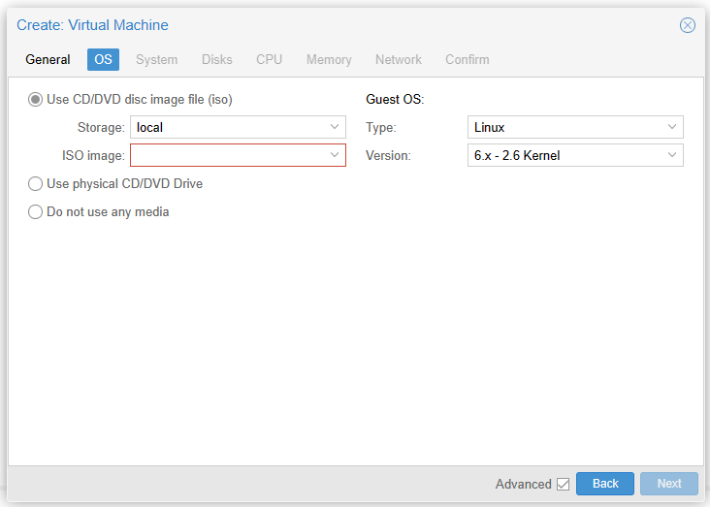Image resolution: width=710 pixels, height=507 pixels.
Task: Open the kernel Version dropdown
Action: click(672, 155)
